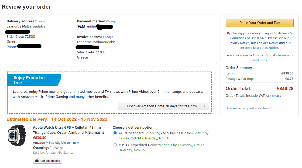Viewport: 302px width, 168px height.
Task: Click the Join now Prime link
Action: (x=73, y=143)
